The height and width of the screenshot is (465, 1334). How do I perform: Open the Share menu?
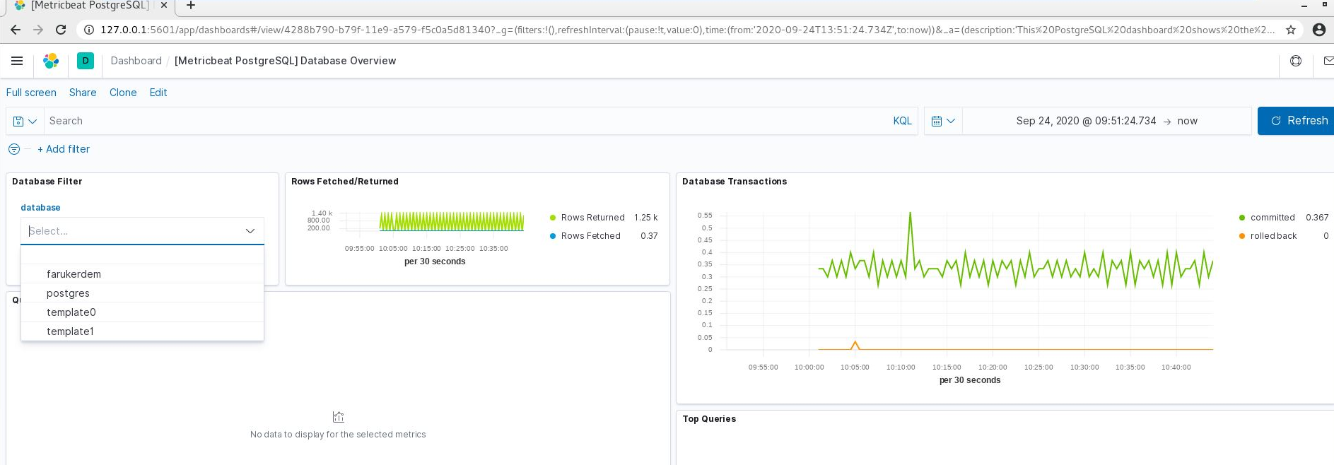(83, 93)
